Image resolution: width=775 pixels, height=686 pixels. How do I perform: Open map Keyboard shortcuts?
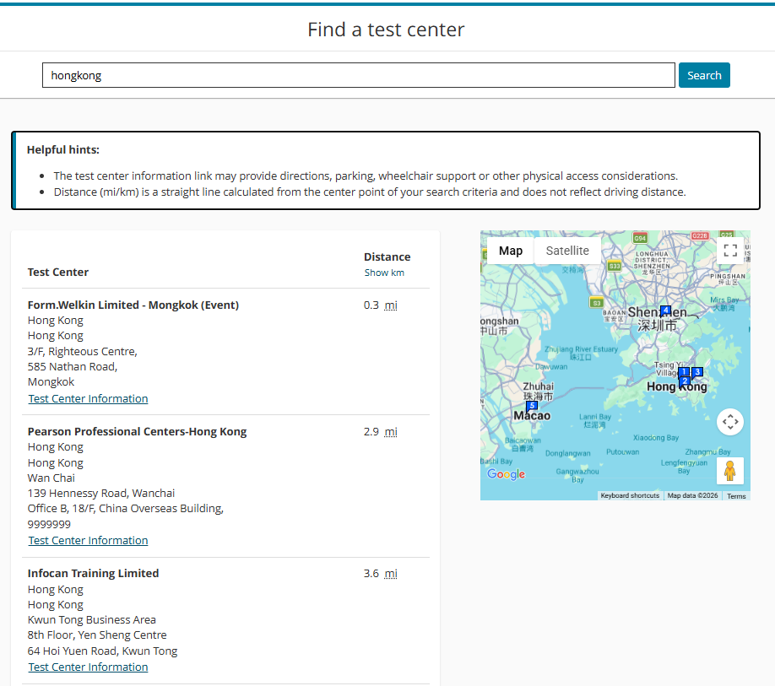[630, 495]
